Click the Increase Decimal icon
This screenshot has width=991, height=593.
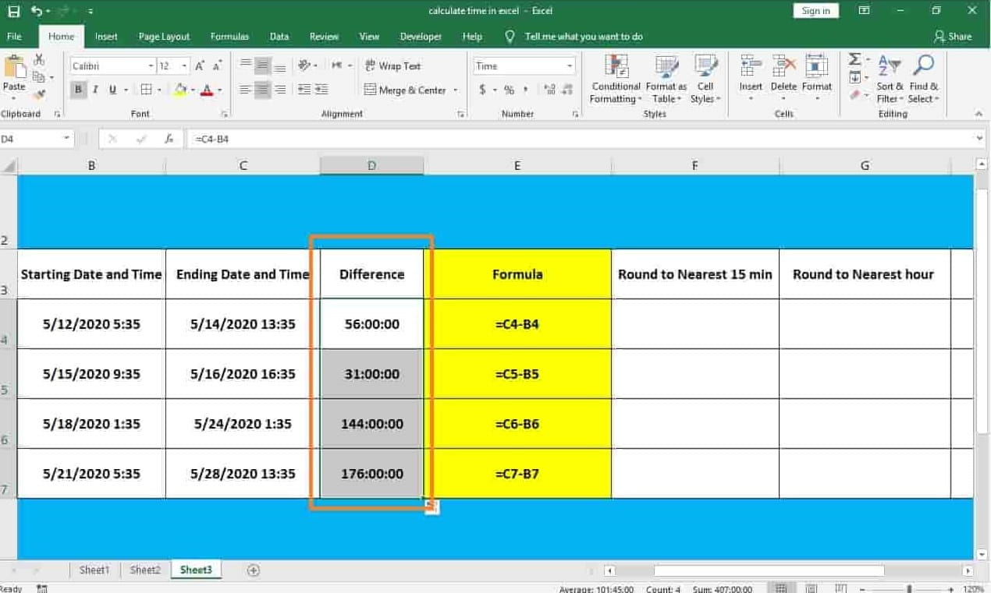549,90
